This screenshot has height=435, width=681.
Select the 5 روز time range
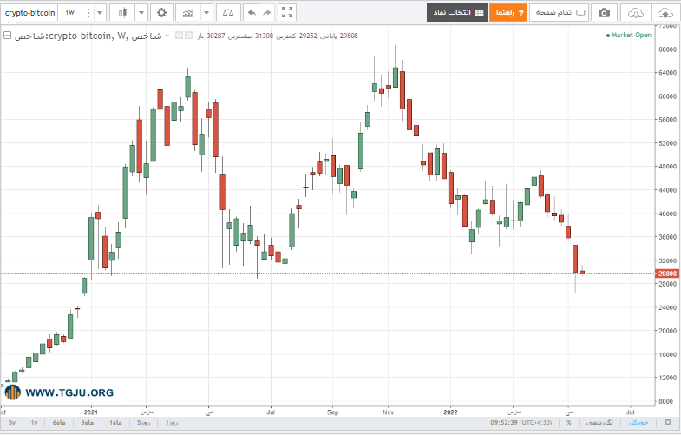[143, 422]
